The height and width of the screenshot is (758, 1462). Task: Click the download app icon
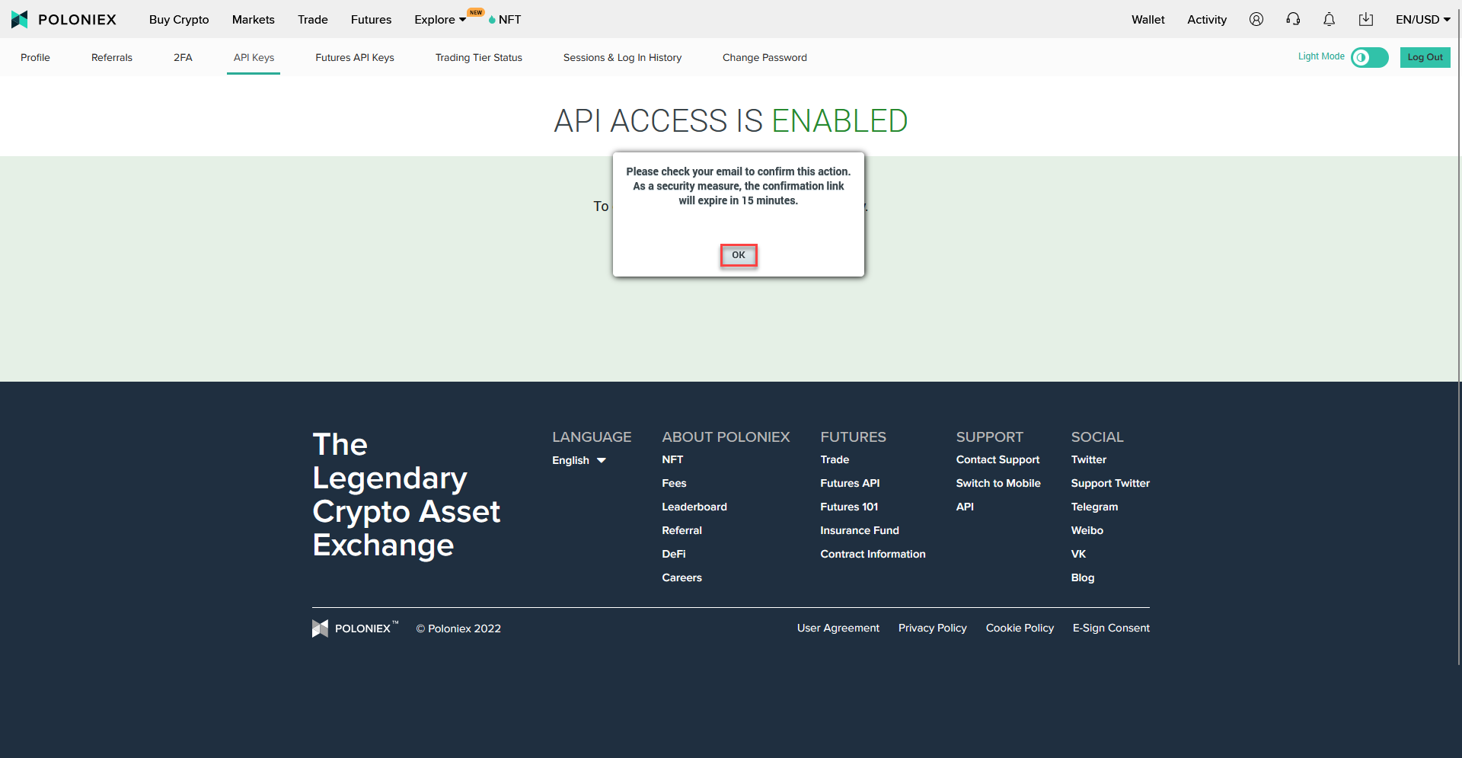pos(1366,19)
